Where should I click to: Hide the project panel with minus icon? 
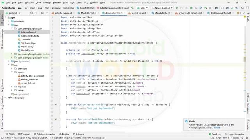(x=47, y=13)
